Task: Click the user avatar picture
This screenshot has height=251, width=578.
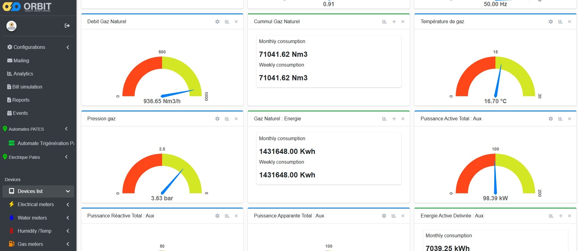Action: click(x=12, y=26)
